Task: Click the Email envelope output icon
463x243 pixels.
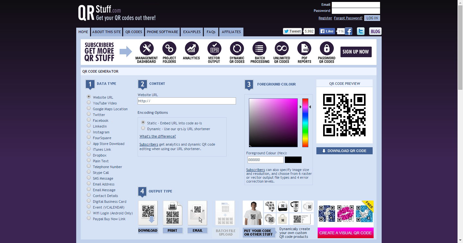Action: point(197,213)
